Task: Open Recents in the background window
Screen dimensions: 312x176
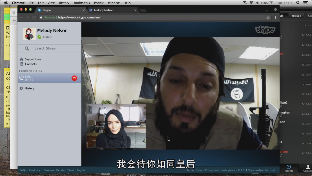Action: (288, 168)
